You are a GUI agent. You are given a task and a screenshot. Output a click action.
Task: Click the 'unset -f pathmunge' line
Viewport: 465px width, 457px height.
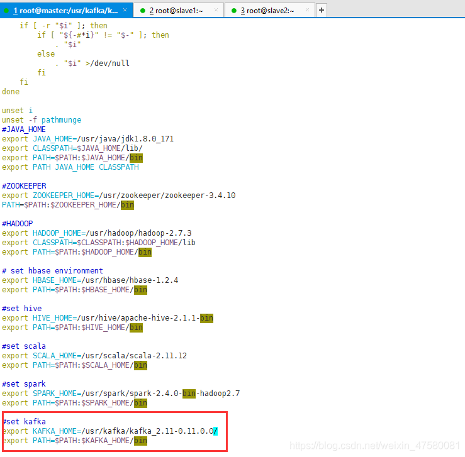pos(42,120)
